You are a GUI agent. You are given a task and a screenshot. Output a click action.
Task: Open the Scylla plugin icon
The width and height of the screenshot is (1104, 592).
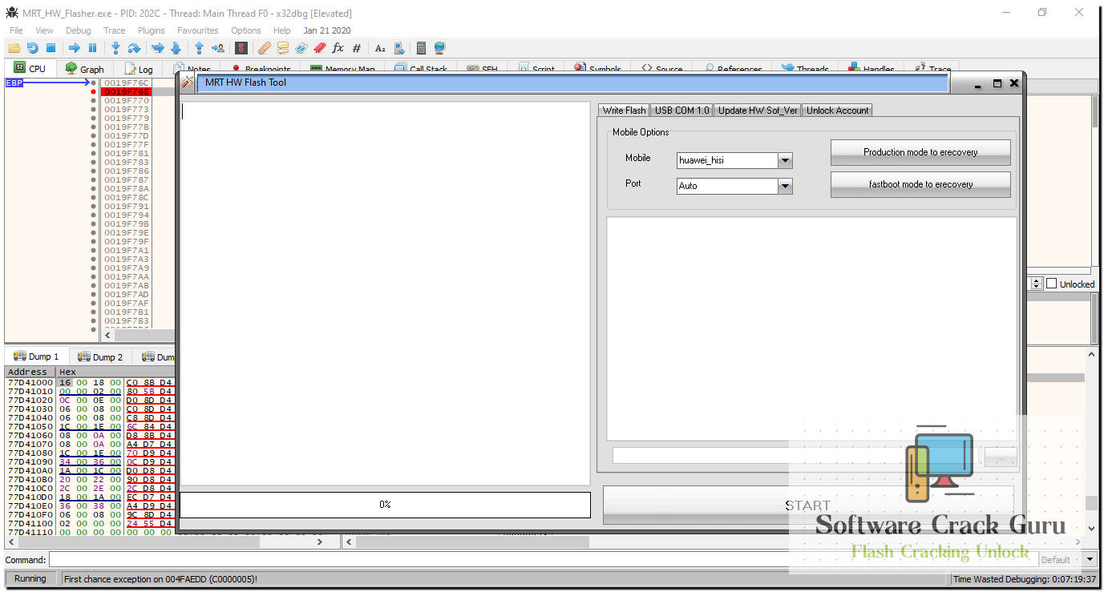(x=241, y=48)
